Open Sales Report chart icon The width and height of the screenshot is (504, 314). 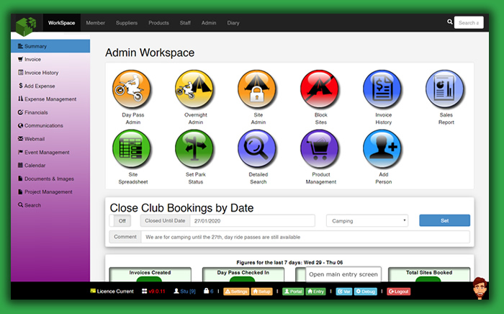tap(445, 89)
